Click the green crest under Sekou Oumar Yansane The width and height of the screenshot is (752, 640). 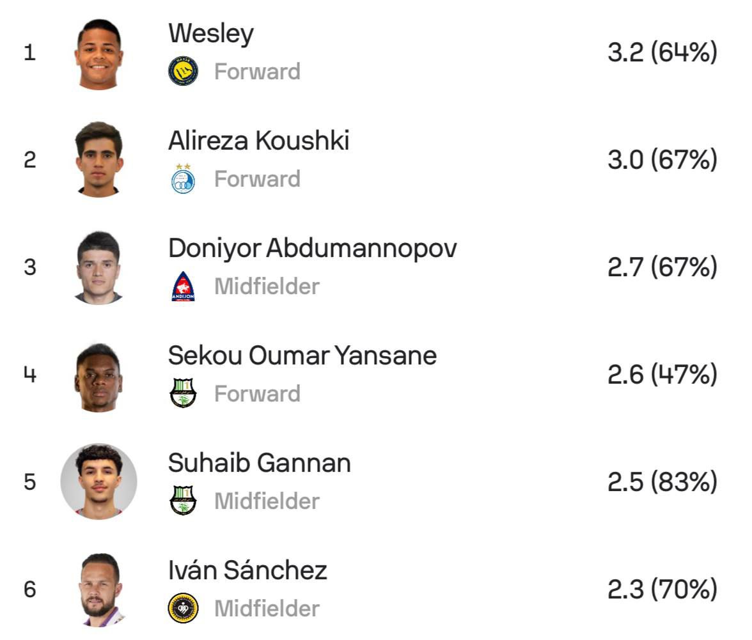point(183,393)
